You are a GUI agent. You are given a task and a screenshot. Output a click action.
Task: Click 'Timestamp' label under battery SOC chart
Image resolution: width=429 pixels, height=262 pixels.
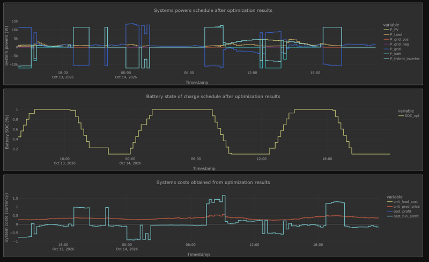coord(204,169)
